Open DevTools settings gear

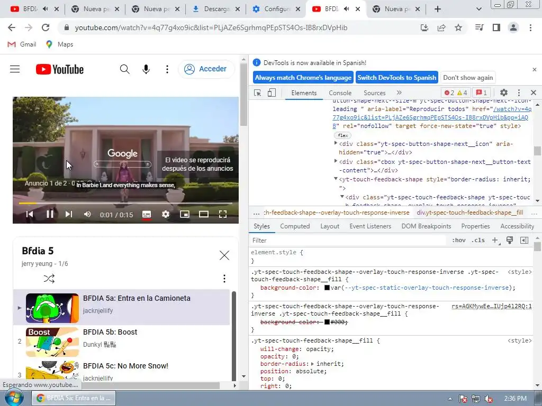pyautogui.click(x=504, y=93)
